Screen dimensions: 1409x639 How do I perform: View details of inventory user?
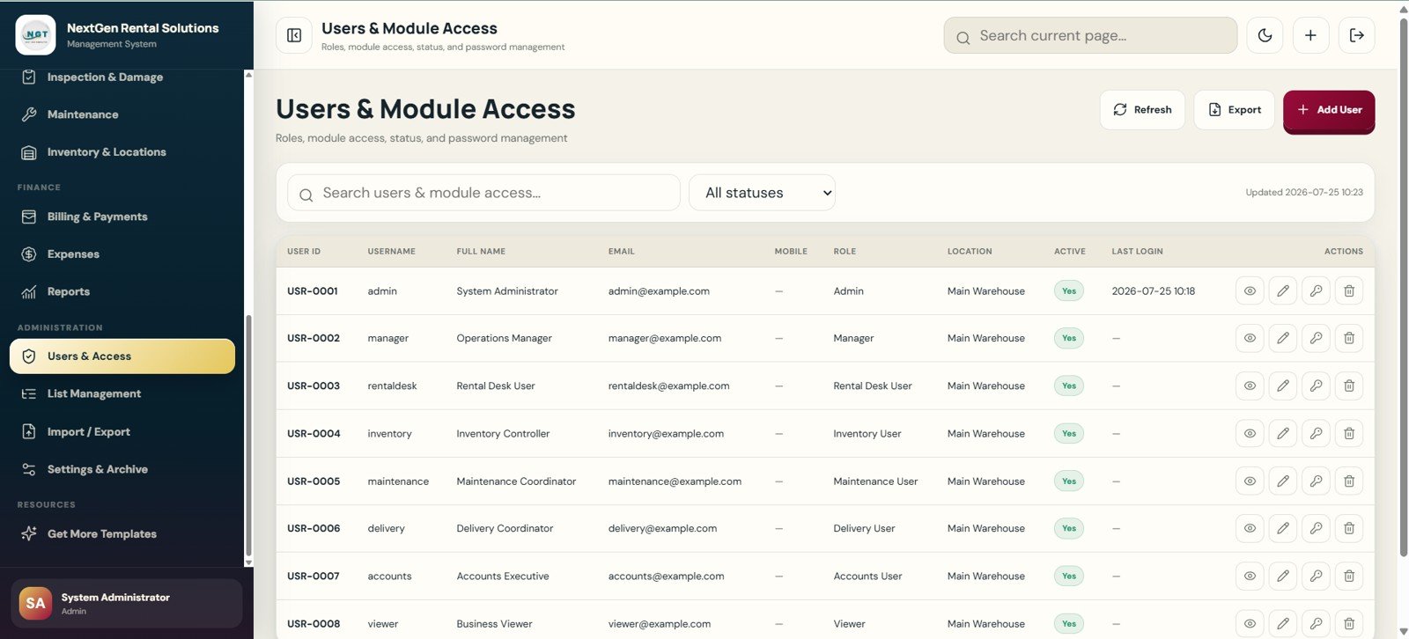[1250, 433]
